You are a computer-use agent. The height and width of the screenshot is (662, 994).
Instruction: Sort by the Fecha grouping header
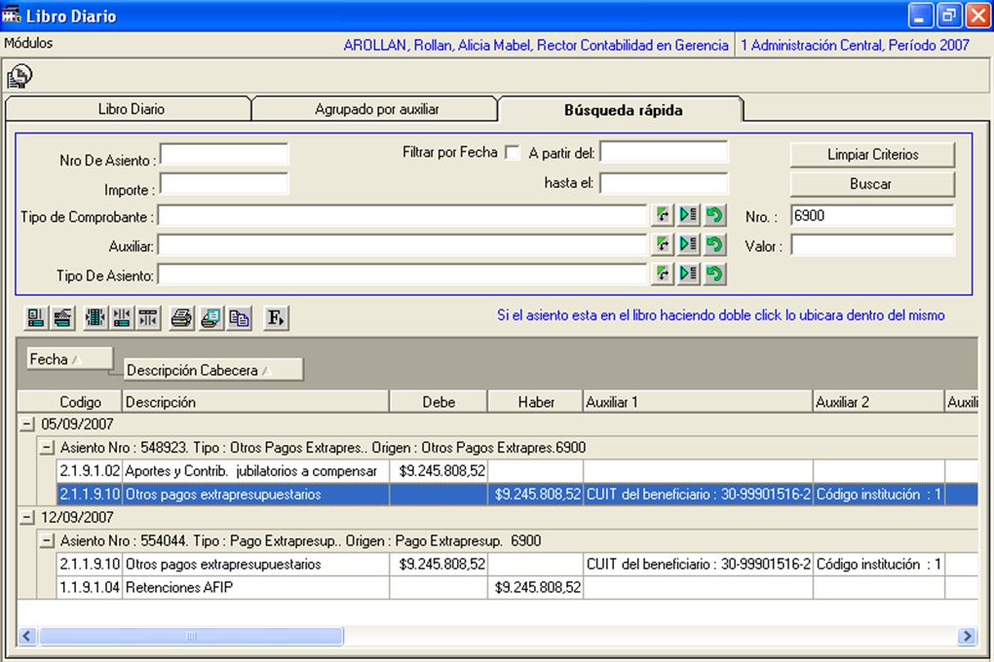click(x=69, y=359)
